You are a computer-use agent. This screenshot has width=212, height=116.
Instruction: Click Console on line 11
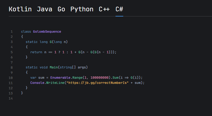(37, 83)
